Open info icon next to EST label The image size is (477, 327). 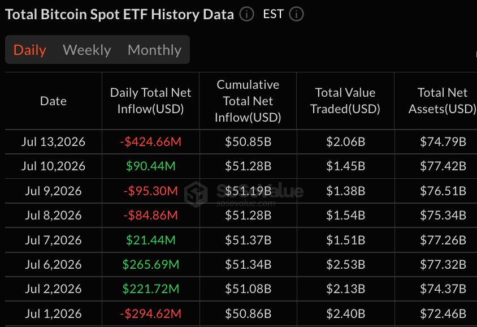[x=296, y=14]
